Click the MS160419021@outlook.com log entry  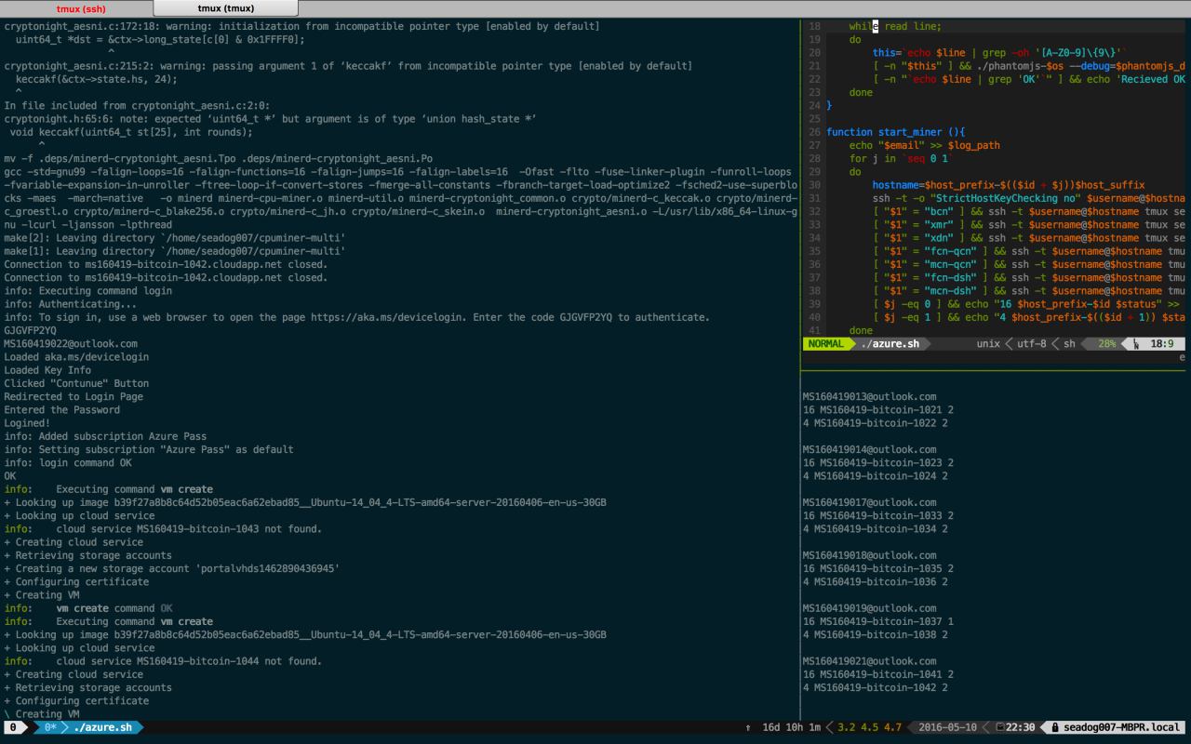[x=869, y=661]
